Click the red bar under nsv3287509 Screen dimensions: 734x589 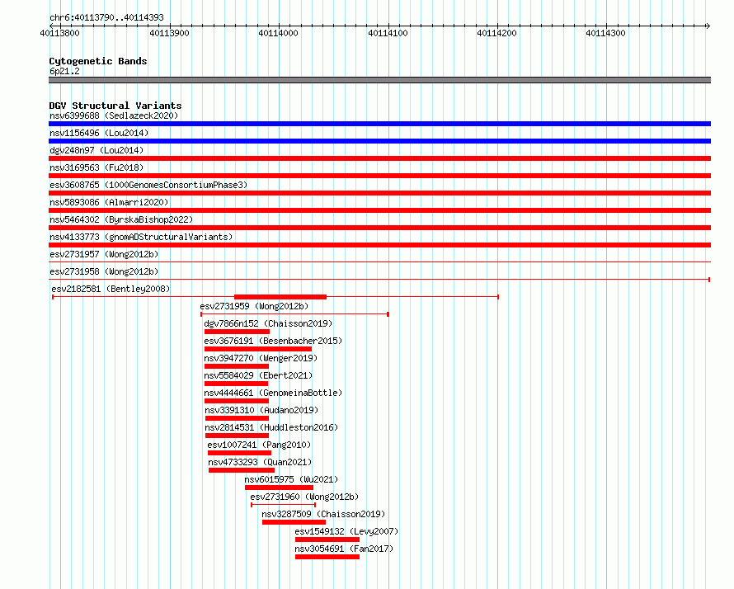(x=294, y=522)
